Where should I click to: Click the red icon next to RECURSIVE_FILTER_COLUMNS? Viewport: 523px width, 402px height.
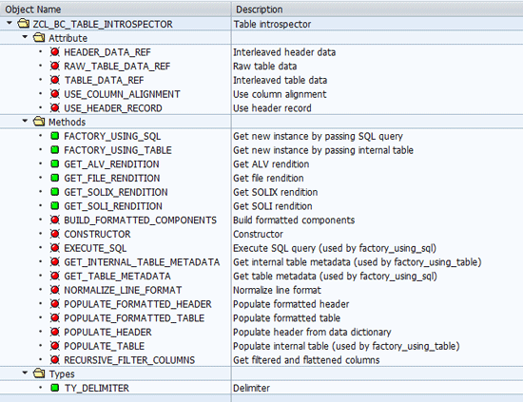coord(55,360)
